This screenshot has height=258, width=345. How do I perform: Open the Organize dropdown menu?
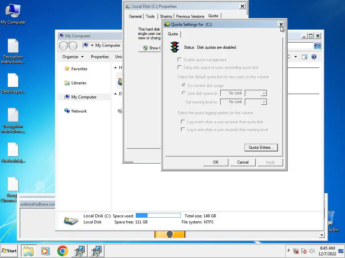(x=73, y=57)
